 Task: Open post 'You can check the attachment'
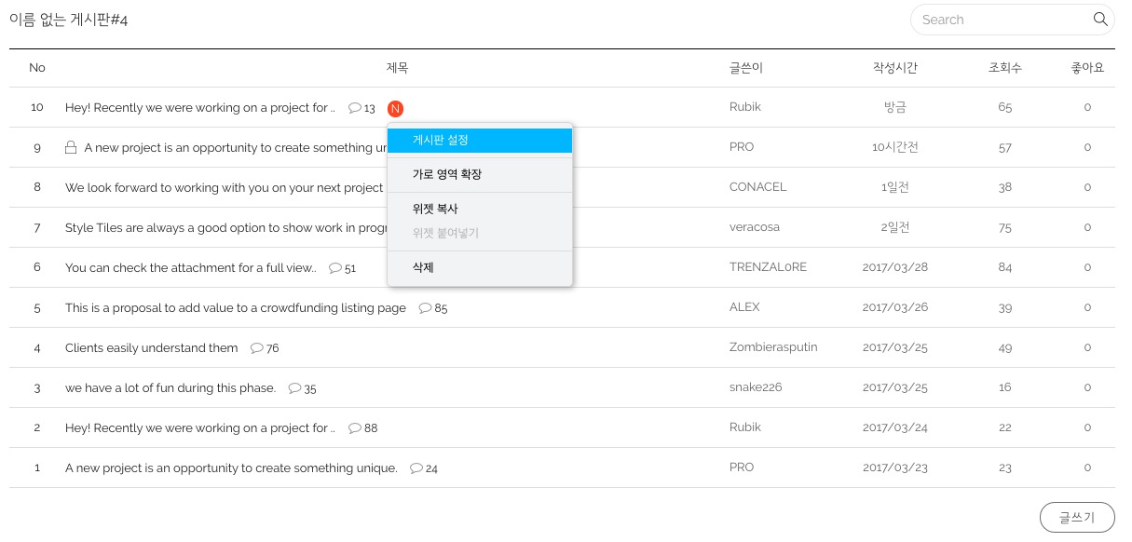click(x=191, y=268)
